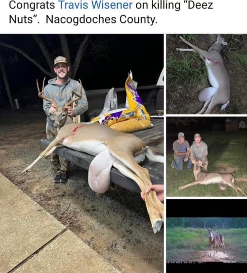
Task: Click the "Deez Nuts" quoted text in caption
Action: click(x=111, y=12)
